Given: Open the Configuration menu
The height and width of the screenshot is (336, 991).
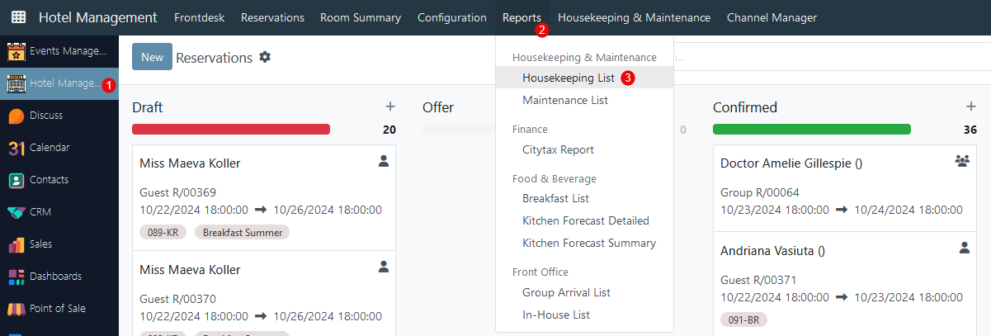Looking at the screenshot, I should click(452, 17).
